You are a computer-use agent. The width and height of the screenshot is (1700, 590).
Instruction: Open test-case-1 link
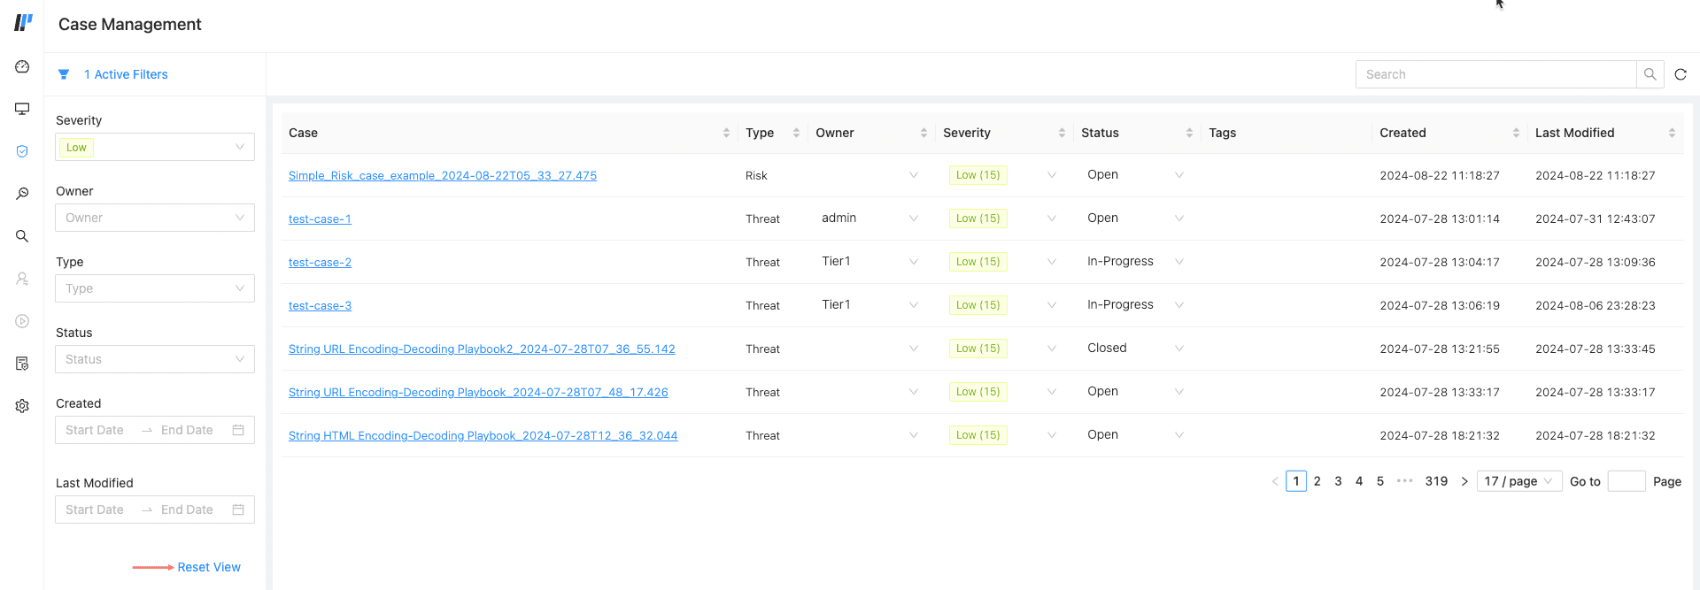click(x=320, y=218)
